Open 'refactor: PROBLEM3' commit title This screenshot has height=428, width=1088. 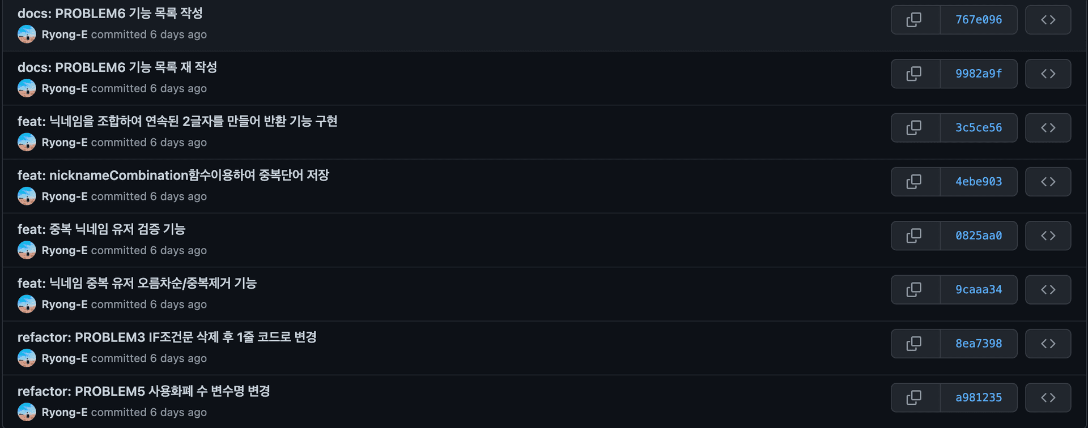[x=167, y=337]
